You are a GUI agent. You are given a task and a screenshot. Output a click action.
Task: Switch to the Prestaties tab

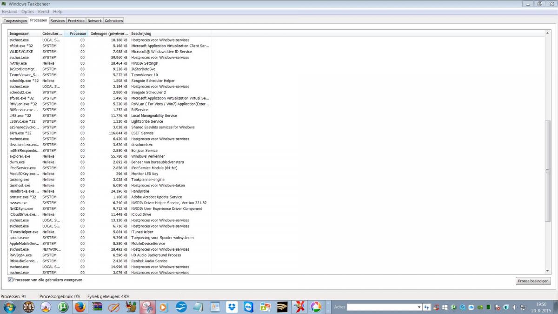(x=76, y=21)
